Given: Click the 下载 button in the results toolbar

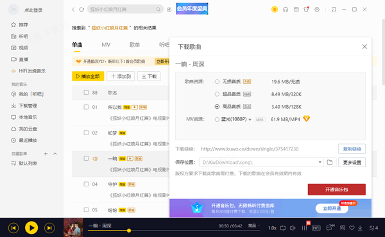Looking at the screenshot, I should pos(149,76).
